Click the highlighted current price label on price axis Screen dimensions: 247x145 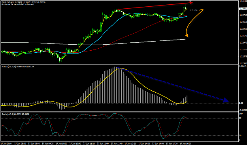click(243, 9)
